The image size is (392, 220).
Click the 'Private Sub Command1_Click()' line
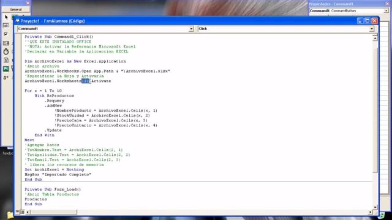click(59, 37)
